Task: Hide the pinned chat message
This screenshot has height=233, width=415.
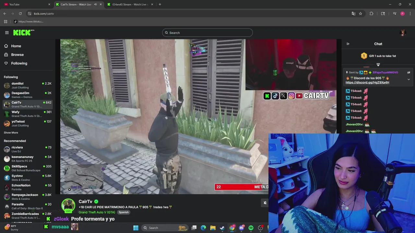Action: pos(409,72)
